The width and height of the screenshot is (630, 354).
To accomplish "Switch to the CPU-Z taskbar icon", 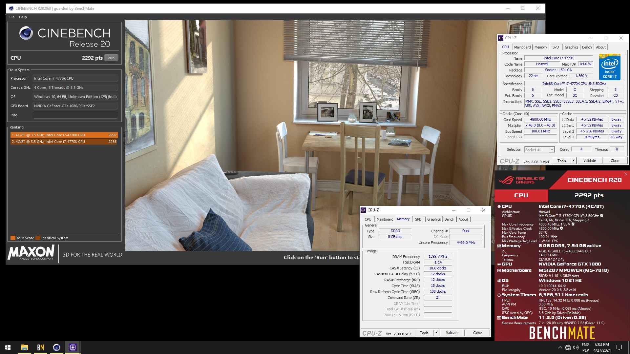I will 73,347.
